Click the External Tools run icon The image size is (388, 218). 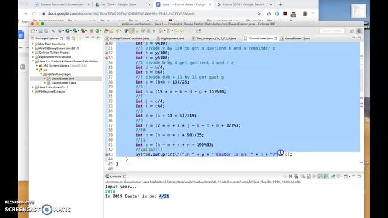[x=82, y=31]
